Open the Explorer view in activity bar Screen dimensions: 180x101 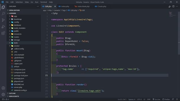click(3, 7)
